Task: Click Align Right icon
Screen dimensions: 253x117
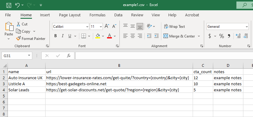Action: (140, 36)
